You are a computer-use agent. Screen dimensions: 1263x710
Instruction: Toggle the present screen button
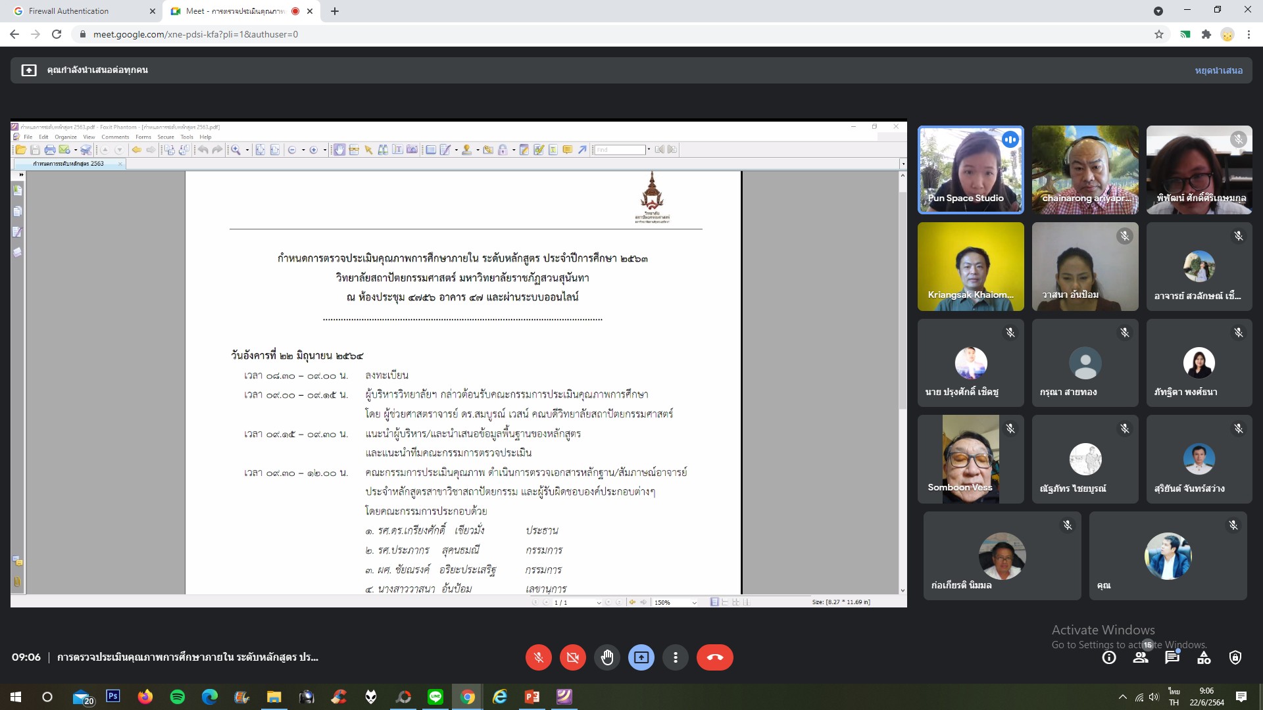tap(641, 657)
